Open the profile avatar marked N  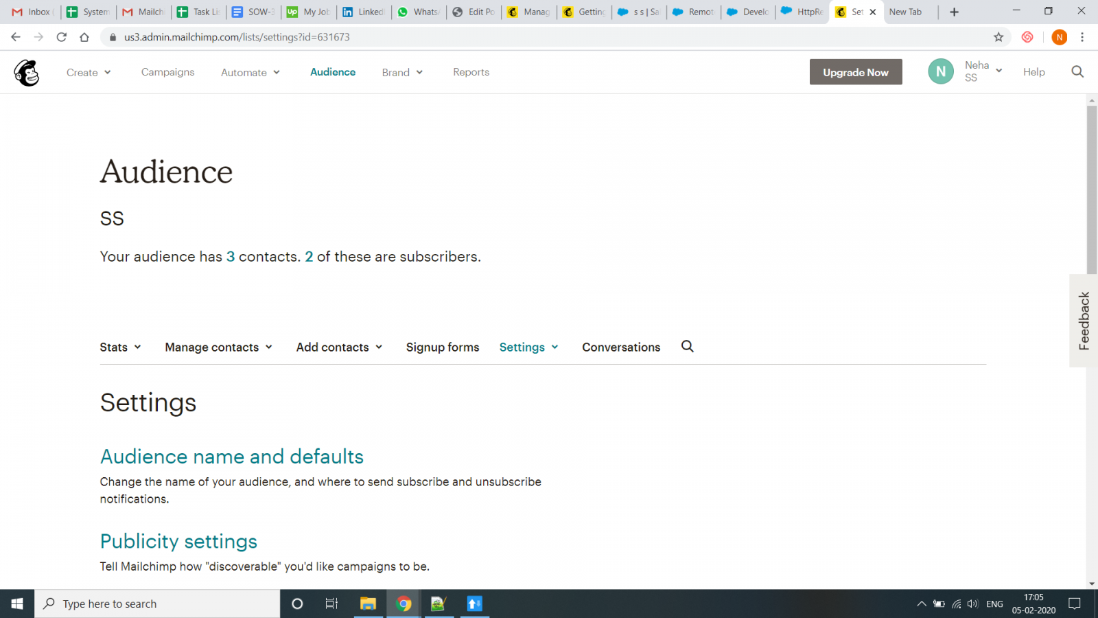tap(941, 71)
